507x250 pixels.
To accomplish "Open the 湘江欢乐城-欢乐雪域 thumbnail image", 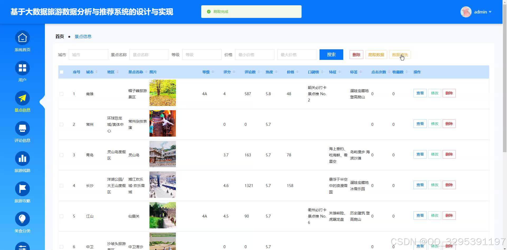I will click(x=163, y=185).
